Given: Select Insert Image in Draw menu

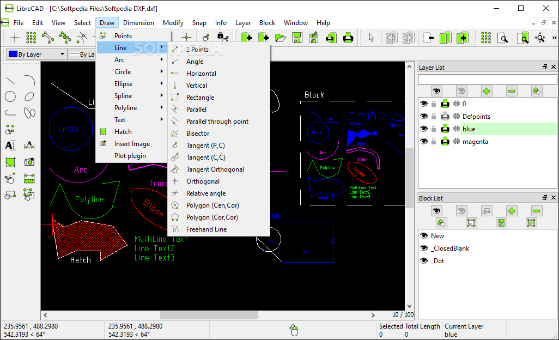Looking at the screenshot, I should point(131,144).
